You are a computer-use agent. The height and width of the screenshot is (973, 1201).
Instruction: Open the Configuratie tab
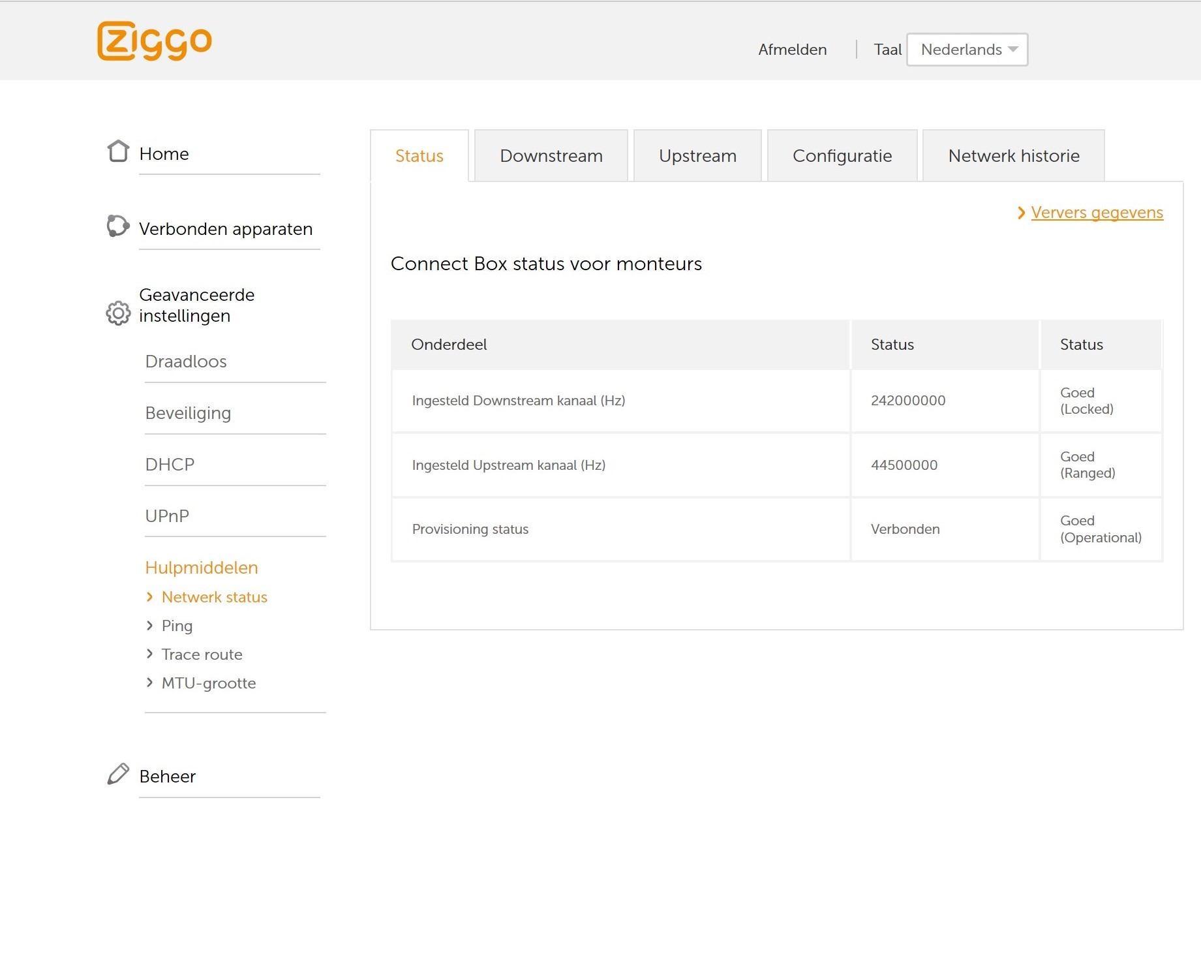coord(842,156)
